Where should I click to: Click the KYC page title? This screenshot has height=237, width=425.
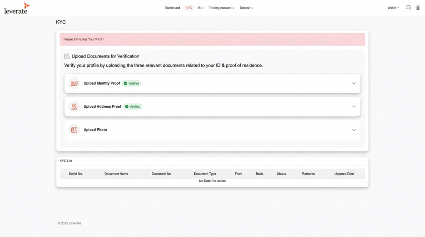tap(61, 22)
